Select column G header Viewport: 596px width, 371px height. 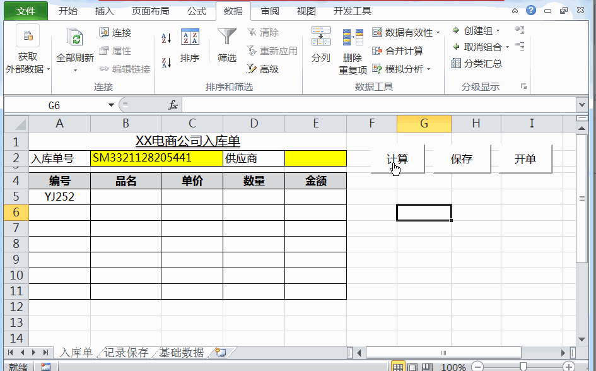point(424,124)
